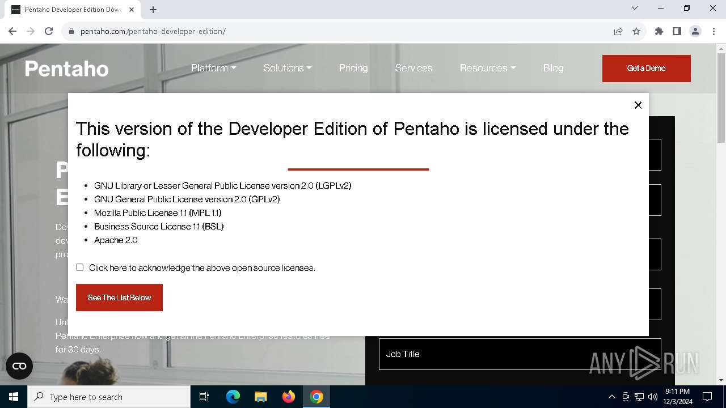Open the Services page

click(413, 68)
